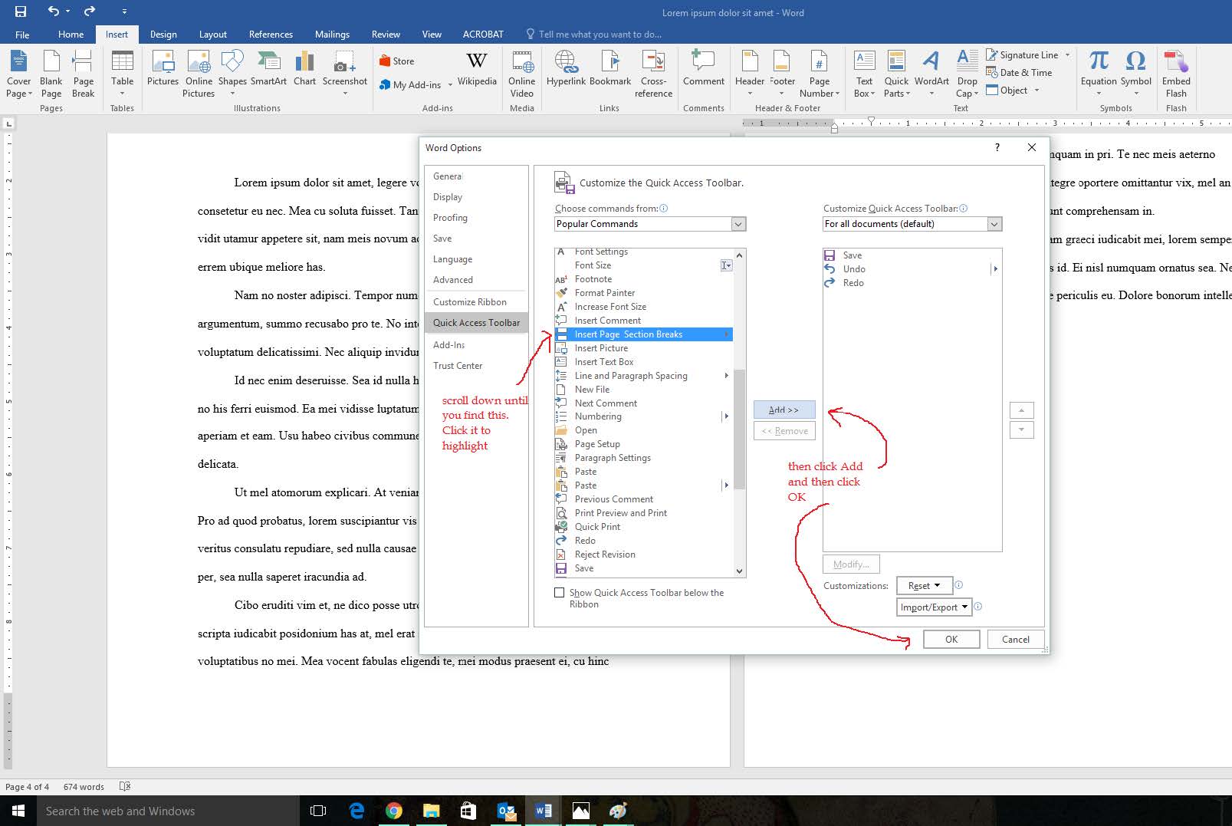Click Windows taskbar search box
Viewport: 1232px width, 826px height.
[168, 811]
